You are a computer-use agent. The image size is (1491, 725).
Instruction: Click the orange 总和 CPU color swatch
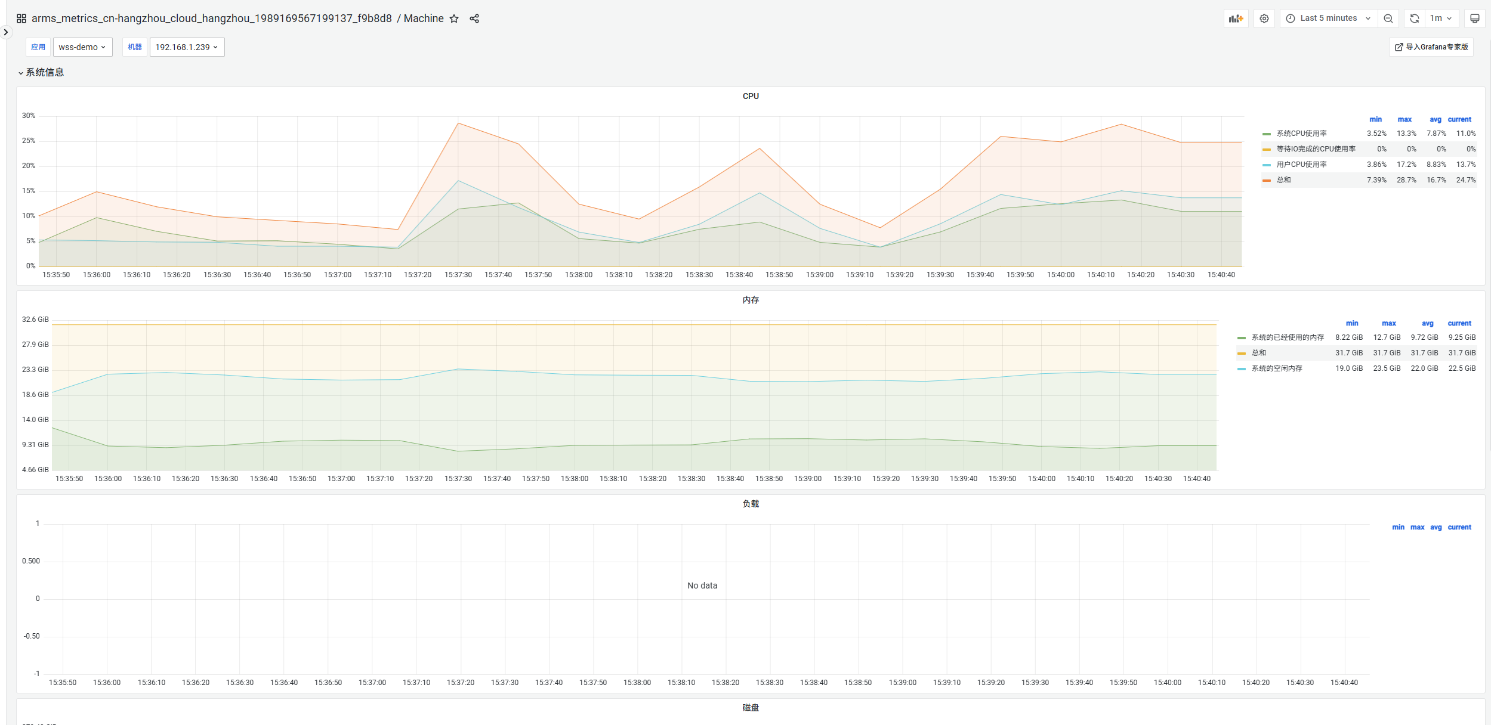1266,180
